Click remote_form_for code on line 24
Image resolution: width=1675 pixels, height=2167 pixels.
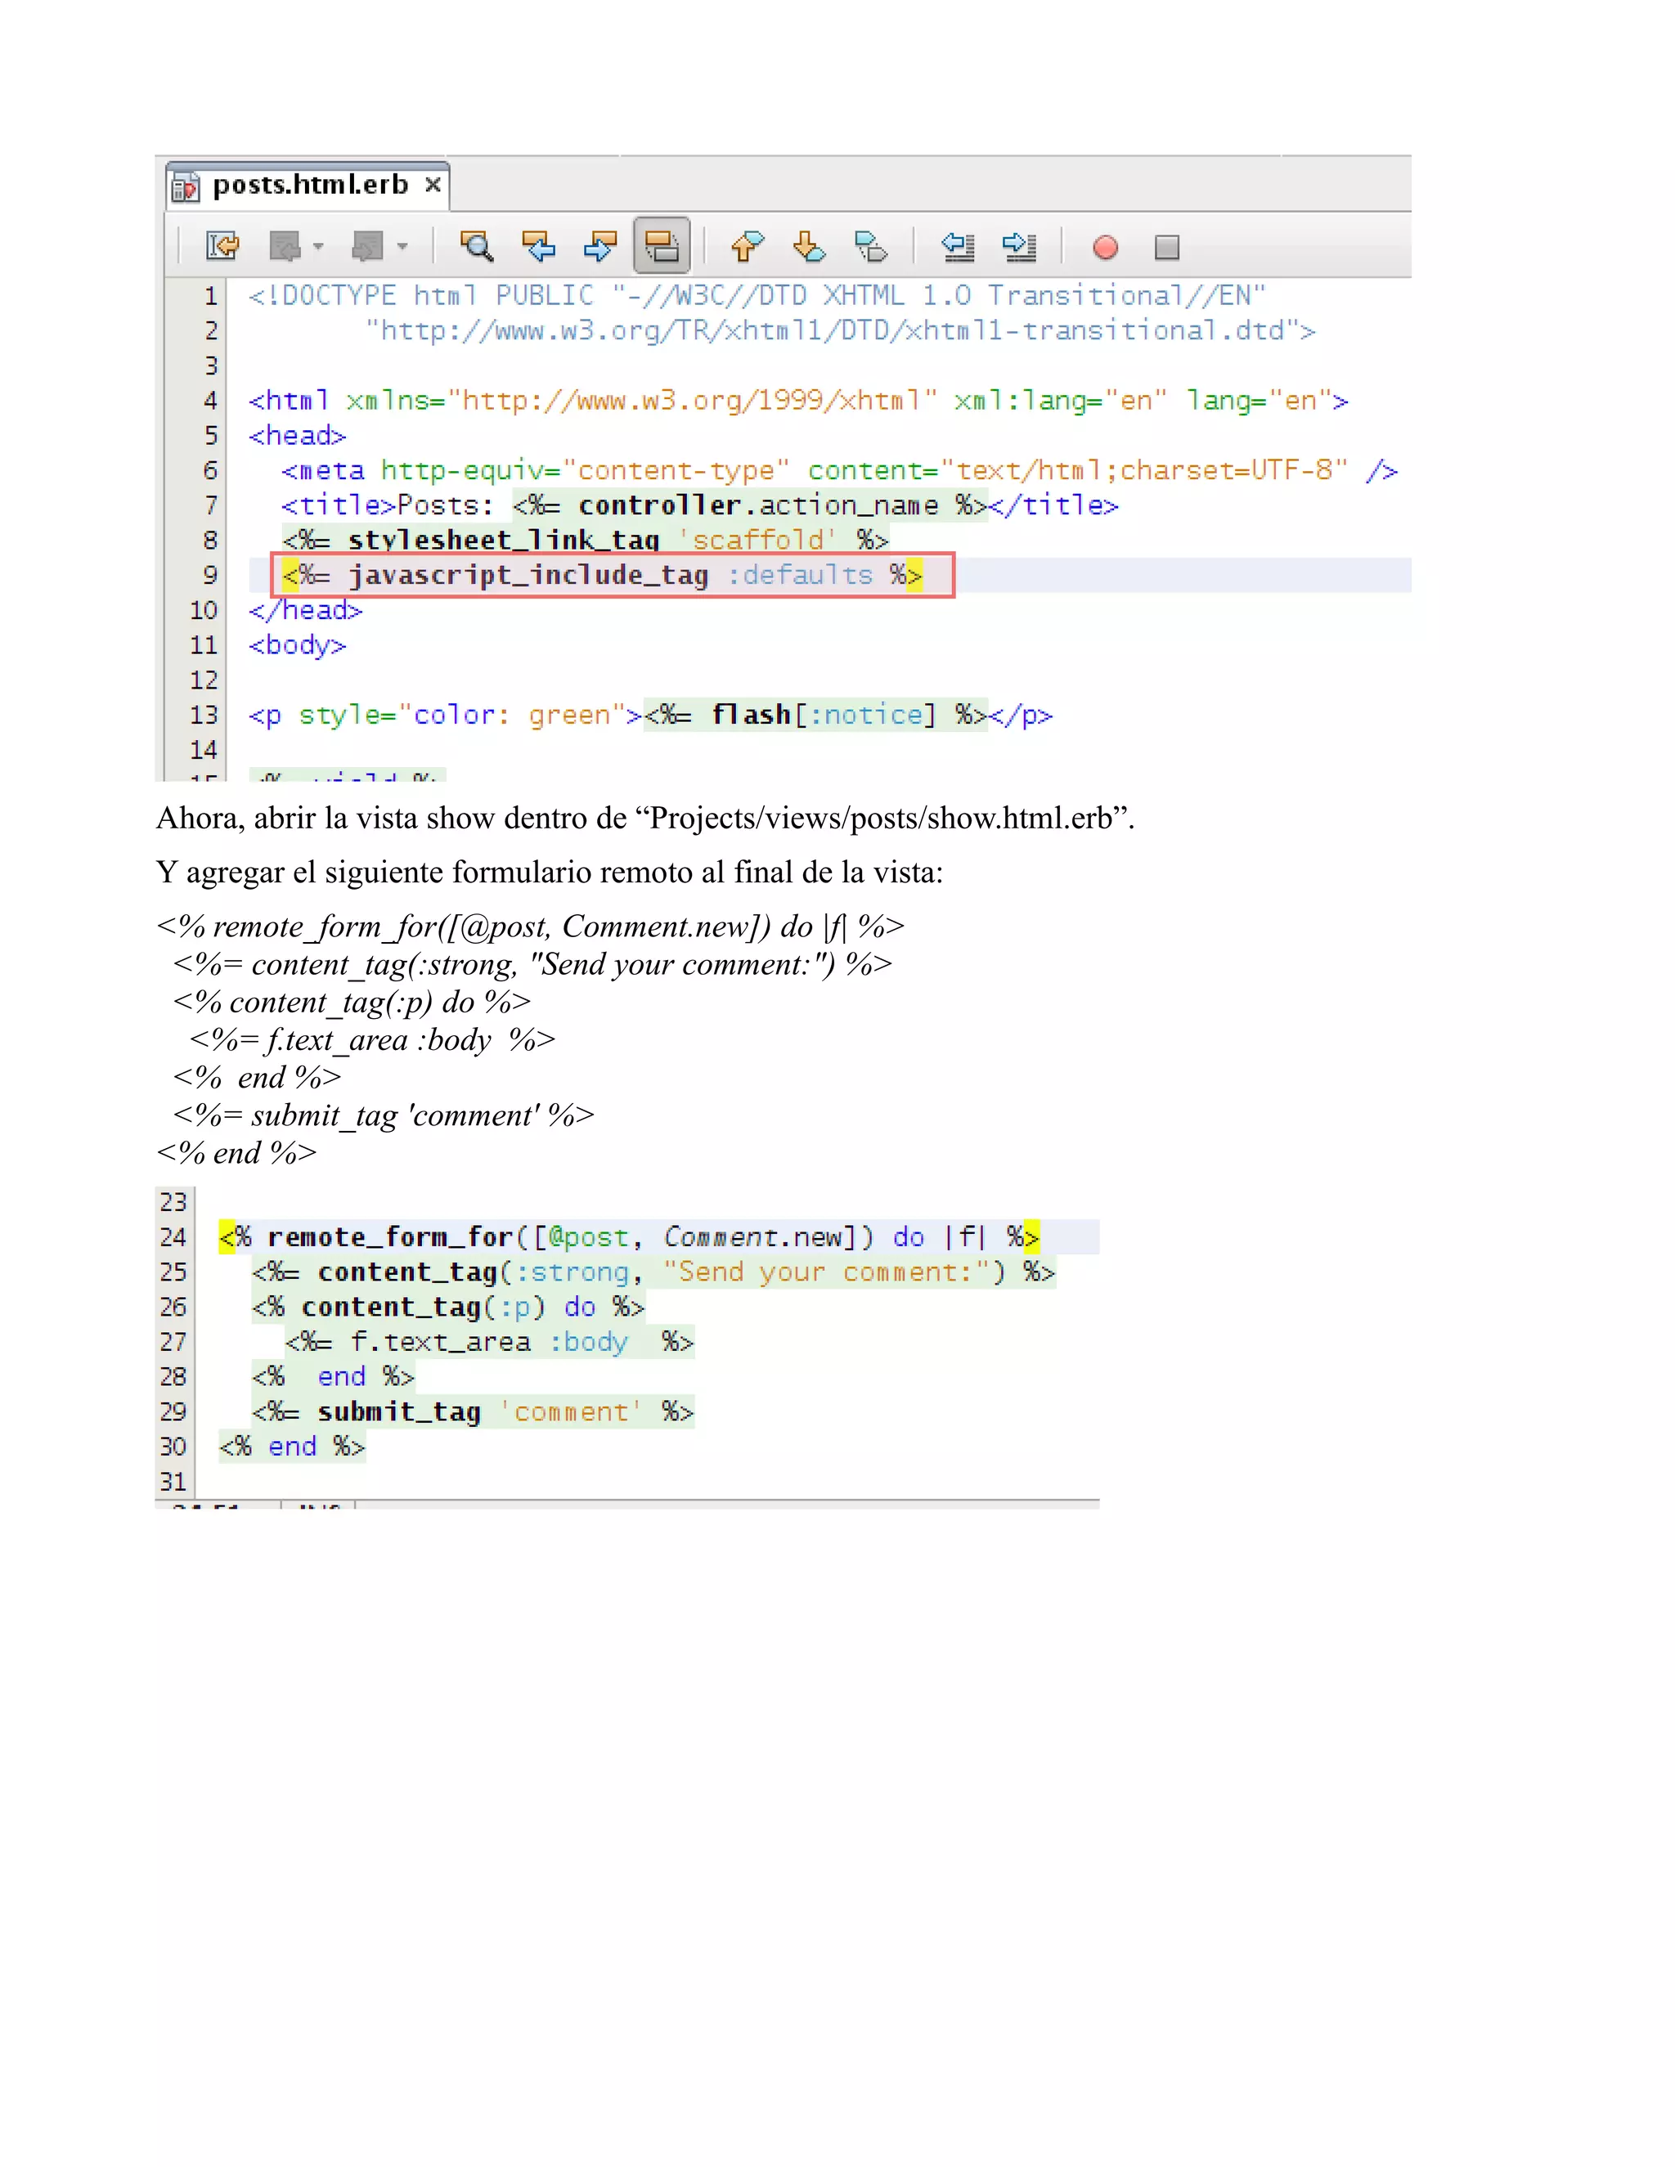(629, 1237)
